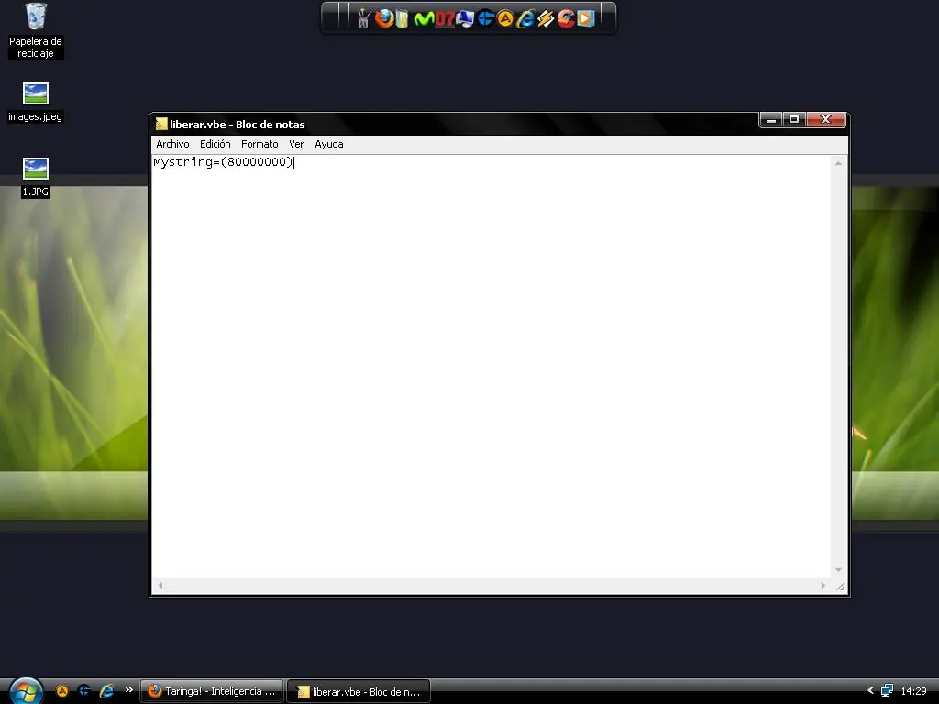Expand the quick launch overflow chevron
The width and height of the screenshot is (939, 704).
click(x=128, y=690)
